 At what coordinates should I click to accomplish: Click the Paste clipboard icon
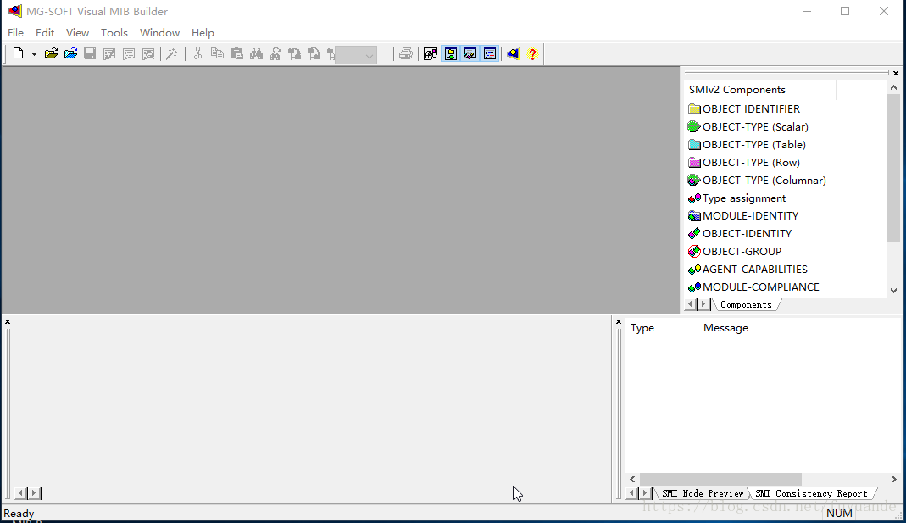coord(237,53)
